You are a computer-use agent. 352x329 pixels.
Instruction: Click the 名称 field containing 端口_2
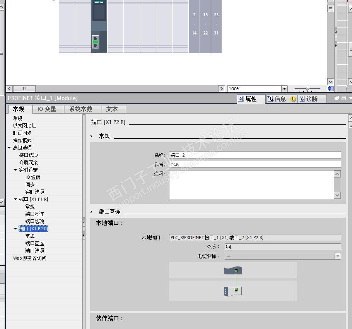pyautogui.click(x=255, y=155)
